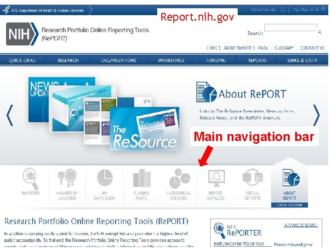331x248 pixels.
Task: Click the Institute/Center field label
Action: click(228, 244)
